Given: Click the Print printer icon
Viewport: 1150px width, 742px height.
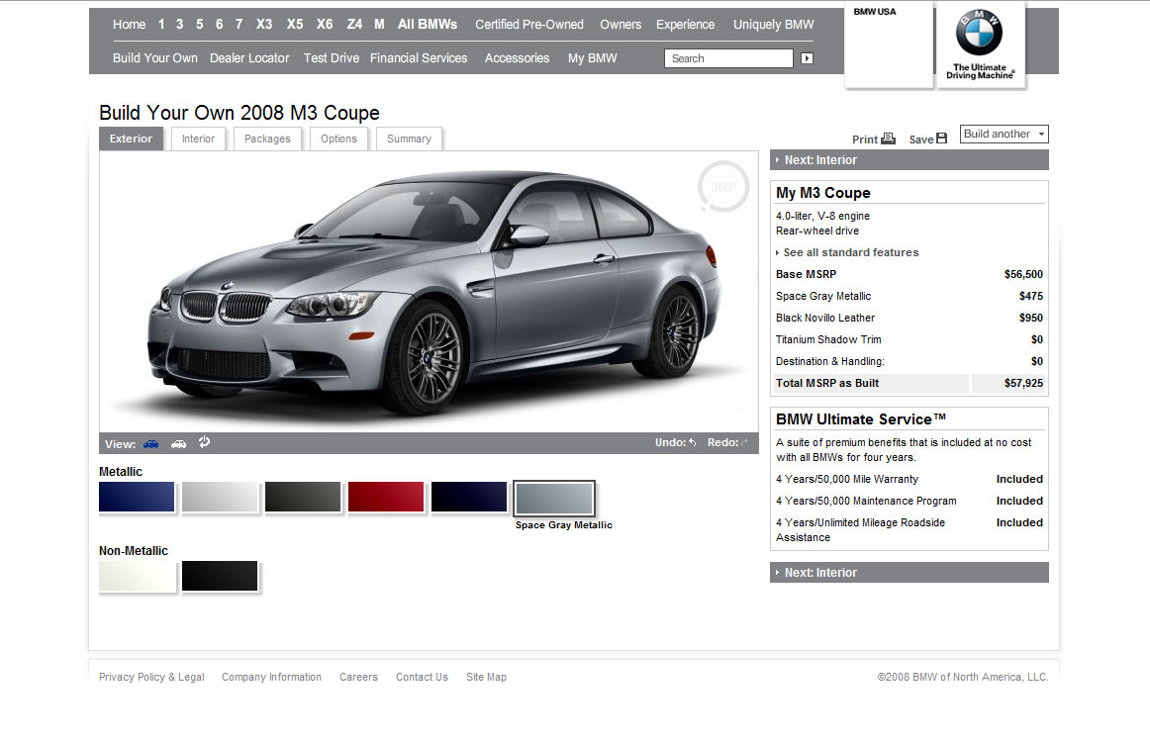Looking at the screenshot, I should pyautogui.click(x=888, y=139).
